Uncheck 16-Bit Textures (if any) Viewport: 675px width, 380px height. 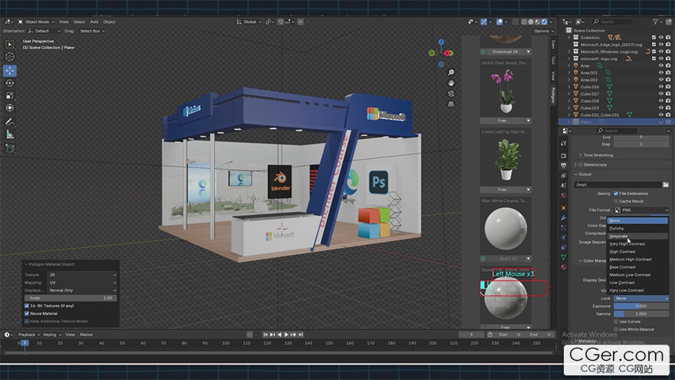pyautogui.click(x=27, y=306)
